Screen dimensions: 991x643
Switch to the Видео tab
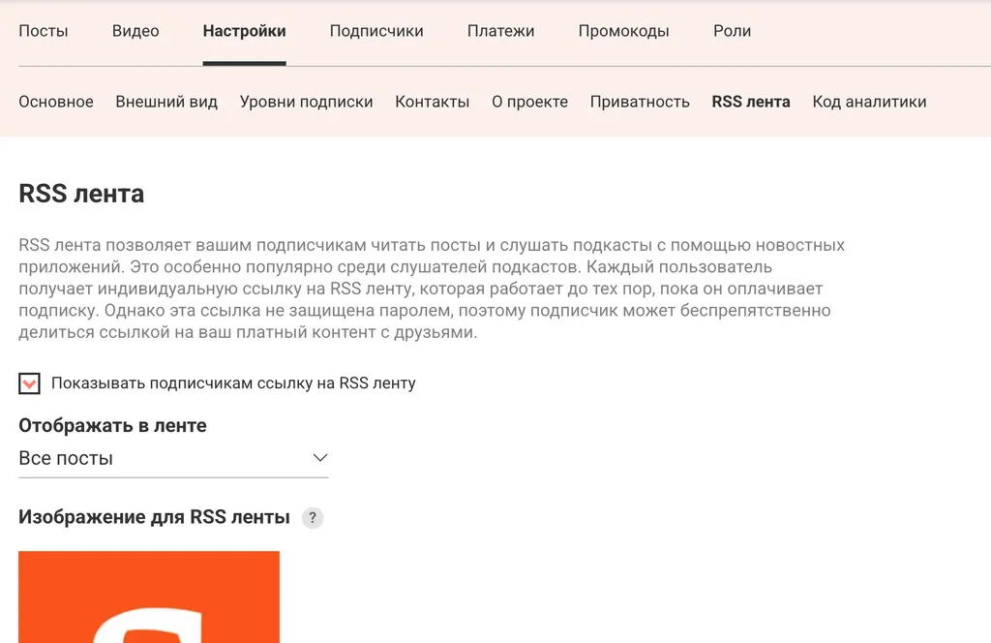pos(135,31)
